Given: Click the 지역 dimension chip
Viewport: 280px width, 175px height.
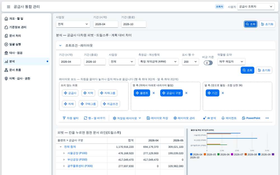Looking at the screenshot, I should [88, 93].
